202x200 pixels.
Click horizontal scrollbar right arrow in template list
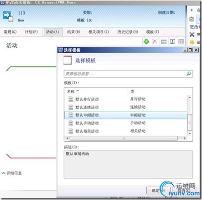click(185, 138)
